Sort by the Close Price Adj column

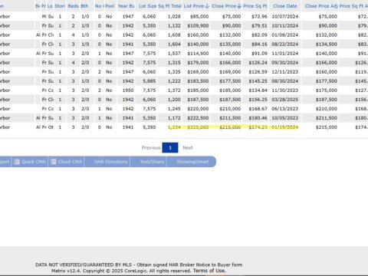[x=321, y=6]
